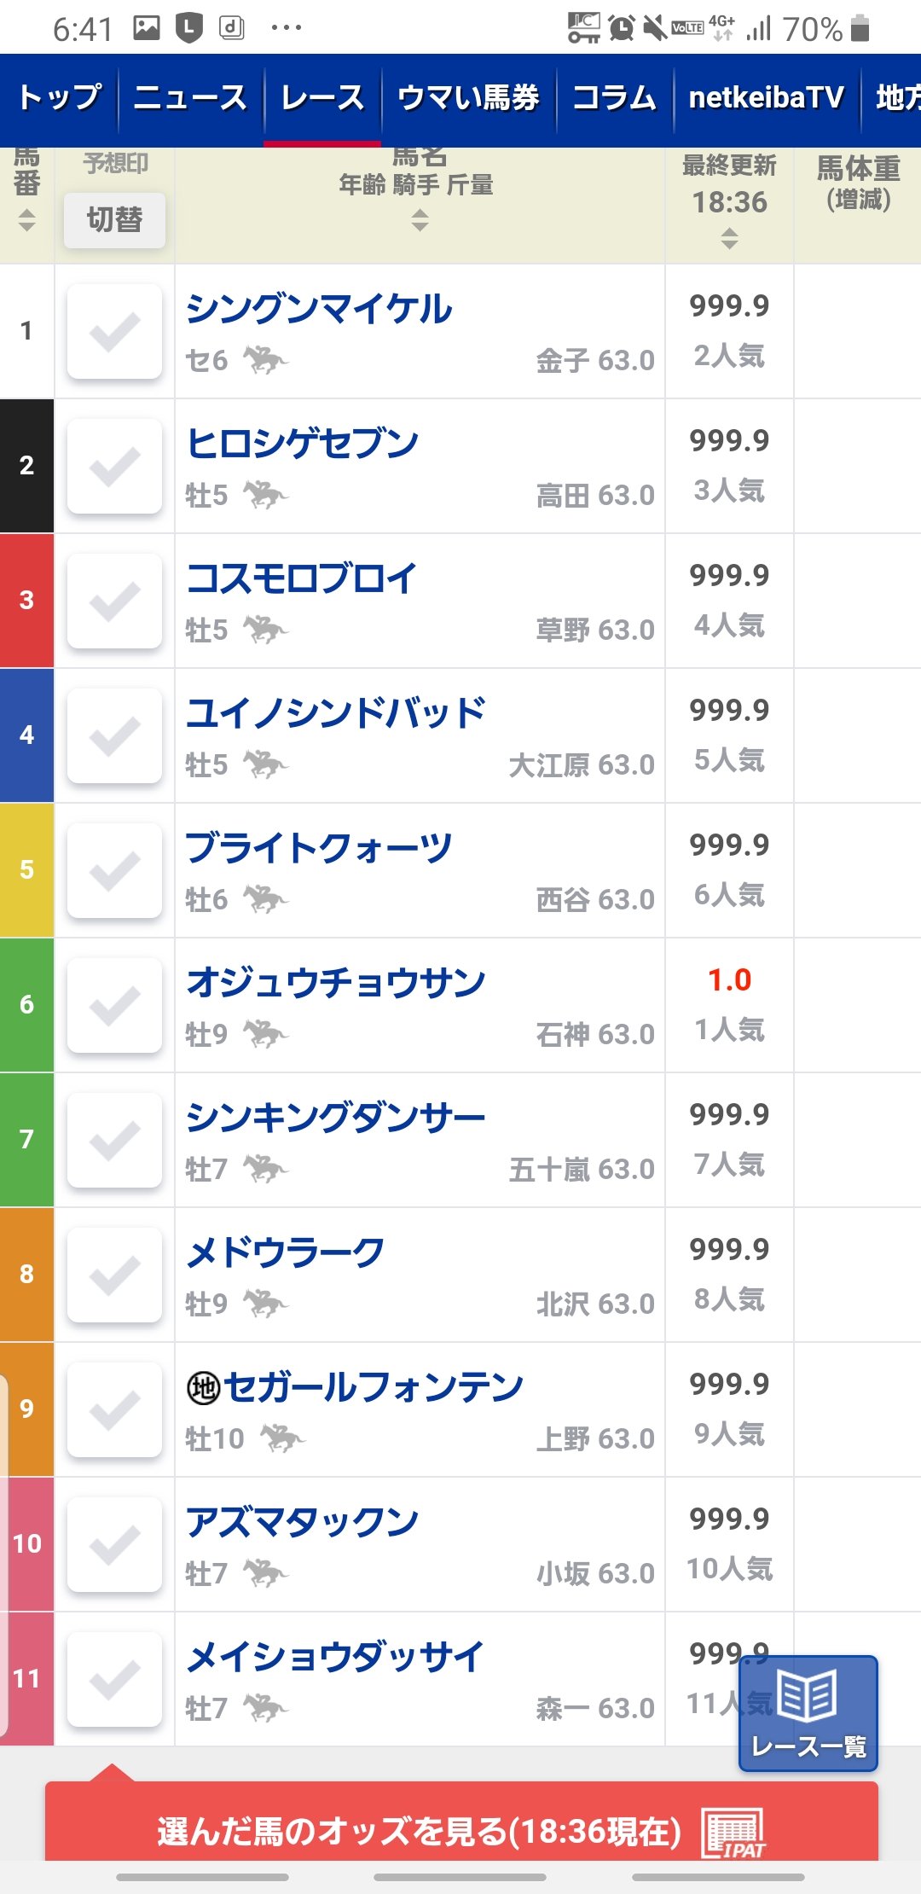Screen dimensions: 921x1894
Task: Open the ウマい馬券 tab
Action: point(468,98)
